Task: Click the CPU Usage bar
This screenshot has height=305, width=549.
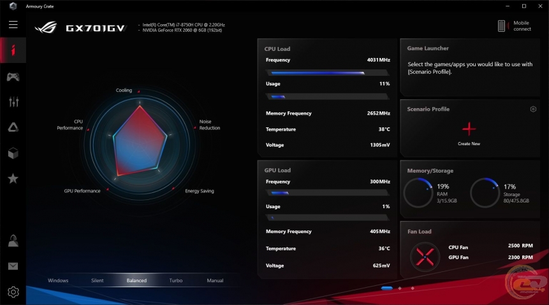Action: (x=327, y=97)
